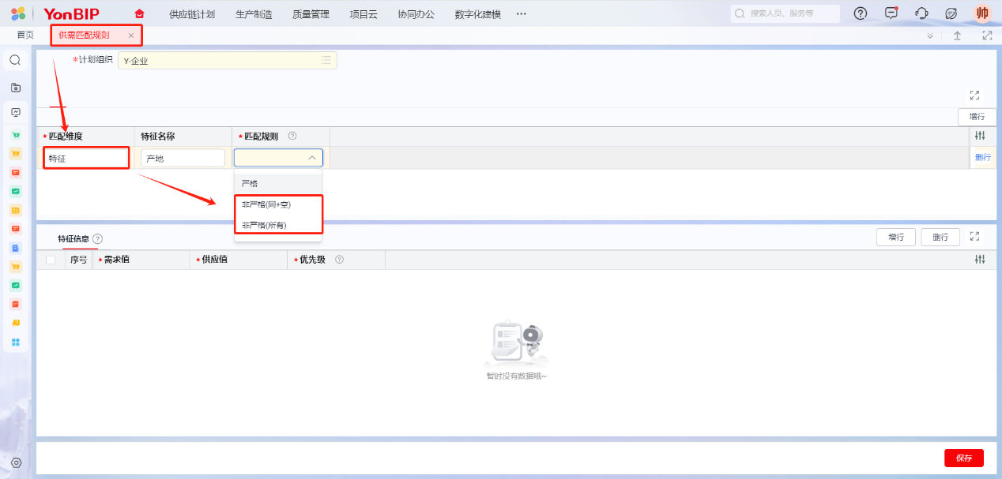This screenshot has width=1002, height=479.
Task: Click 删行 link in the matching row
Action: (982, 158)
